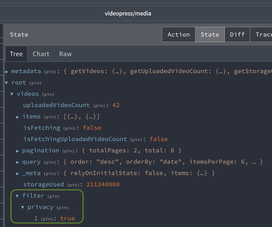The image size is (272, 227).
Task: Expand the metadata node
Action: click(x=7, y=71)
